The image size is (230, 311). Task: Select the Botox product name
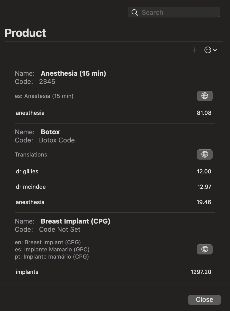(50, 132)
